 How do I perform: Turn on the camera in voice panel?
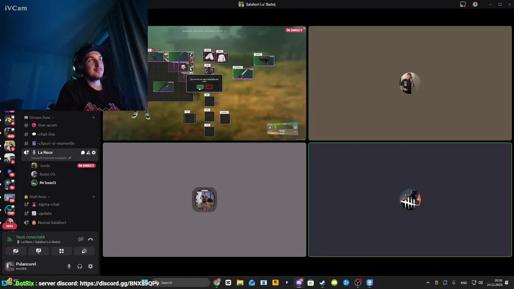click(x=16, y=251)
